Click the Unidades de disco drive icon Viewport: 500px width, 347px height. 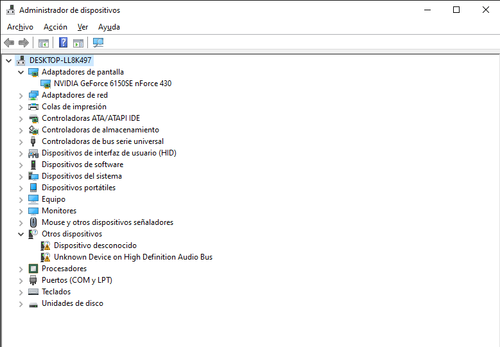33,305
